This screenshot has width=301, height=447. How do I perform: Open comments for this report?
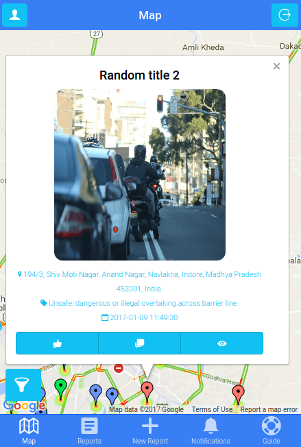coord(139,343)
